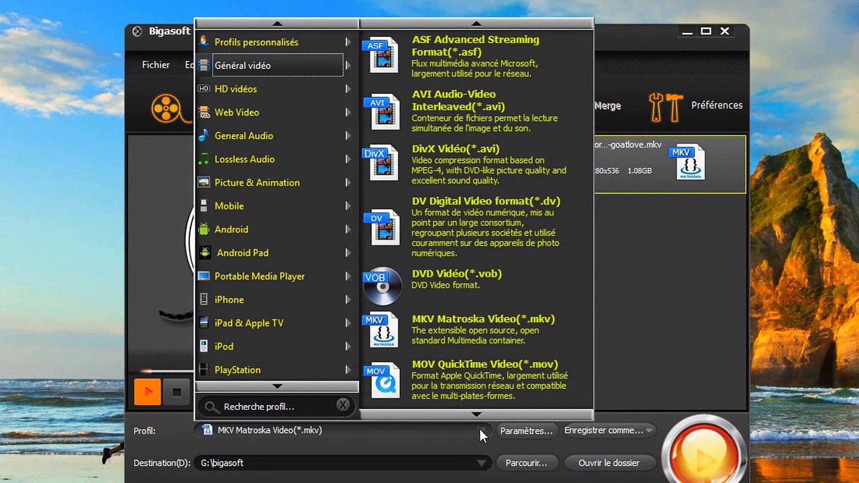Select the Portable Media Player category
Screen dimensions: 859x483
[277, 276]
